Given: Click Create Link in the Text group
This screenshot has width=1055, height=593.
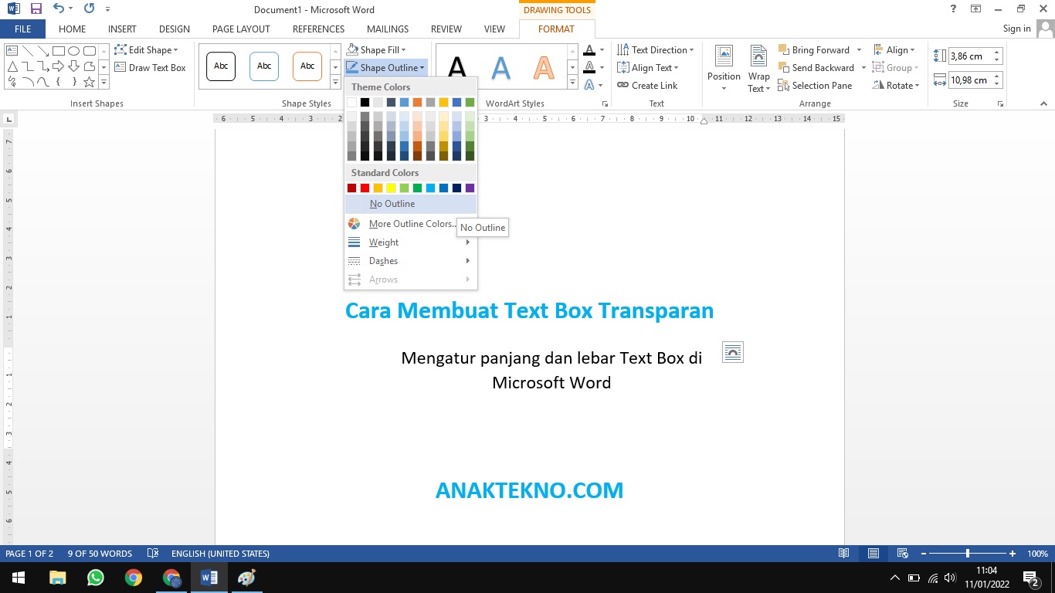Looking at the screenshot, I should (x=647, y=86).
